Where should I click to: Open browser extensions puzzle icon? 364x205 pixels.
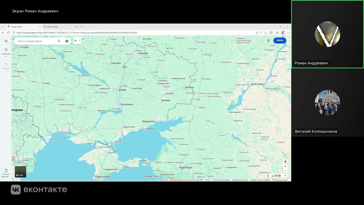271,33
